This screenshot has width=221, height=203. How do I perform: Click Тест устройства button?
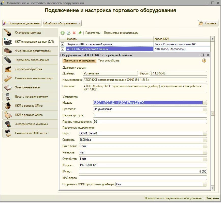click(109, 60)
